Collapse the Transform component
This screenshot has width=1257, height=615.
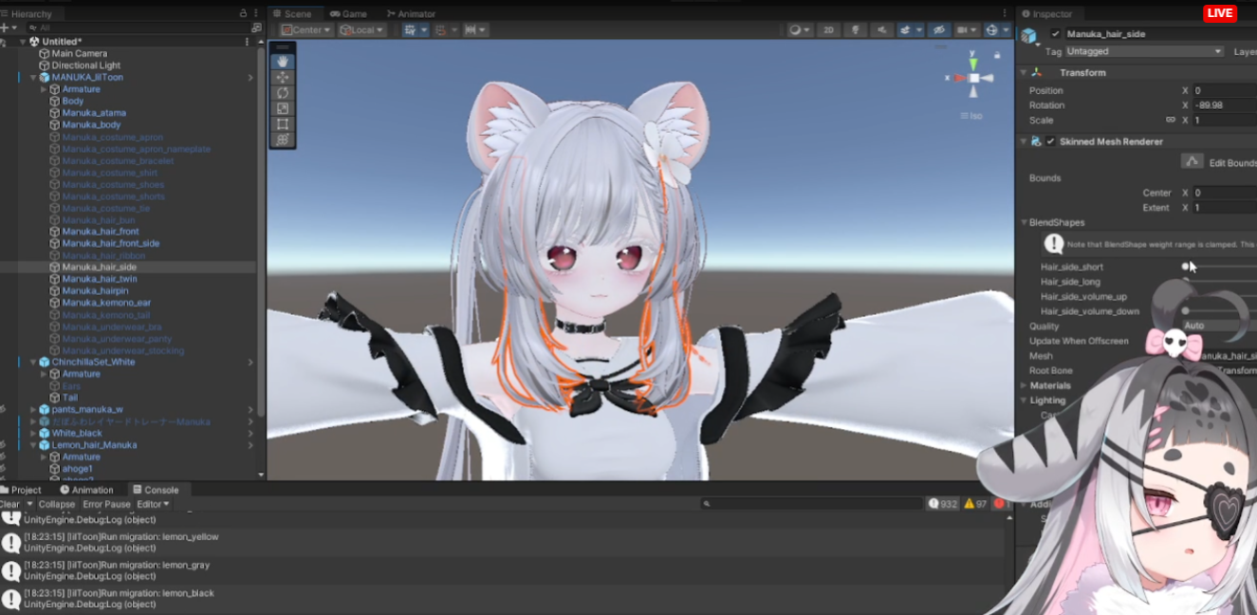click(x=1024, y=72)
